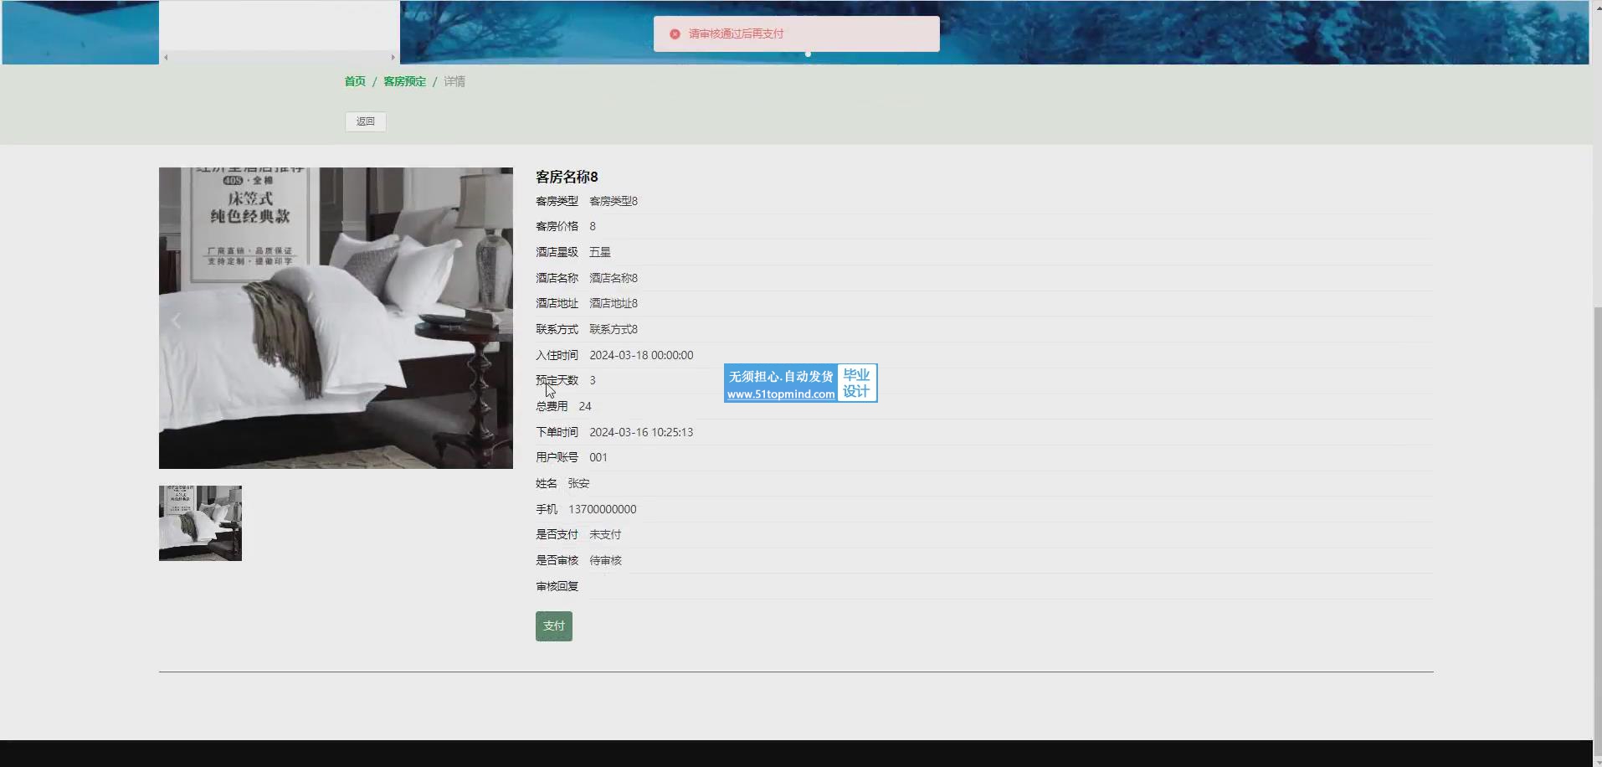Click the 客房名称8 title heading
This screenshot has height=767, width=1602.
(x=567, y=177)
